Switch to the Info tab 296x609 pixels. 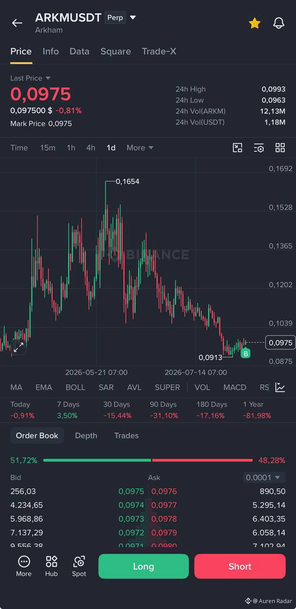coord(51,51)
